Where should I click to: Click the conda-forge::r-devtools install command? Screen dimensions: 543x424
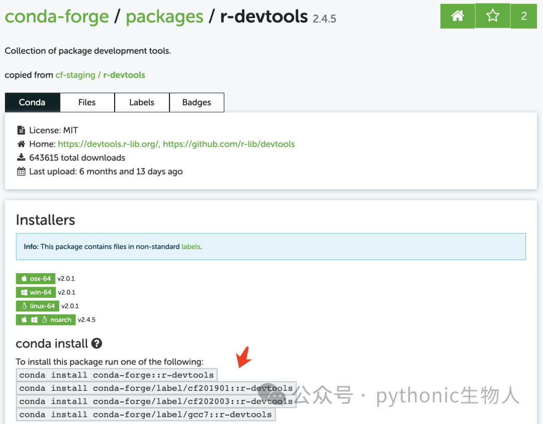coord(117,375)
